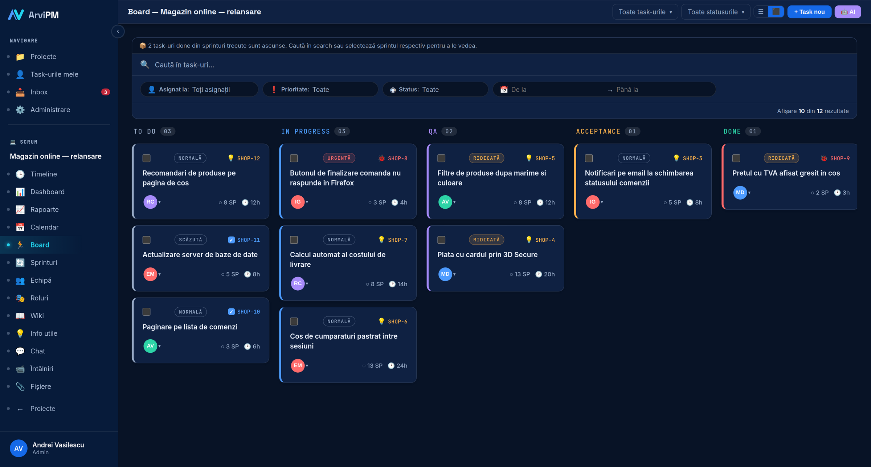The width and height of the screenshot is (871, 467).
Task: Focus the Caută în task-uri search field
Action: [494, 65]
